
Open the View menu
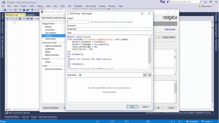(x=16, y=6)
